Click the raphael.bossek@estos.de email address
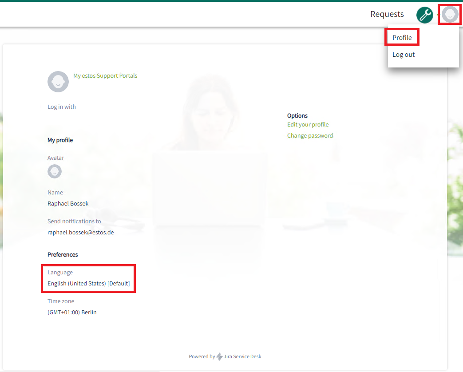The height and width of the screenshot is (372, 463). coord(81,232)
